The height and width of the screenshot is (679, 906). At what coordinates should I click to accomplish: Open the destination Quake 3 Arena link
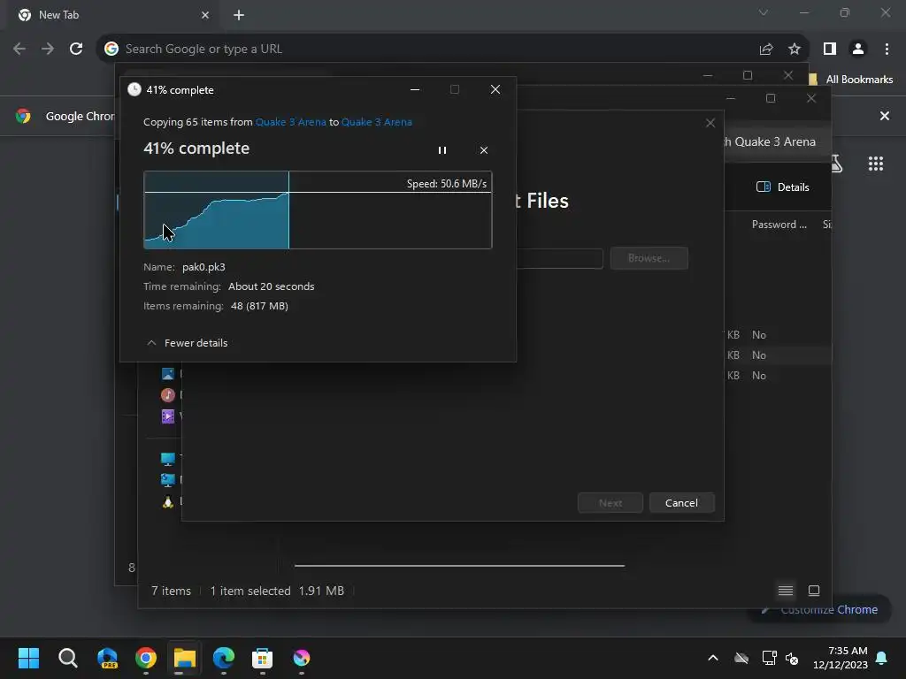[377, 122]
